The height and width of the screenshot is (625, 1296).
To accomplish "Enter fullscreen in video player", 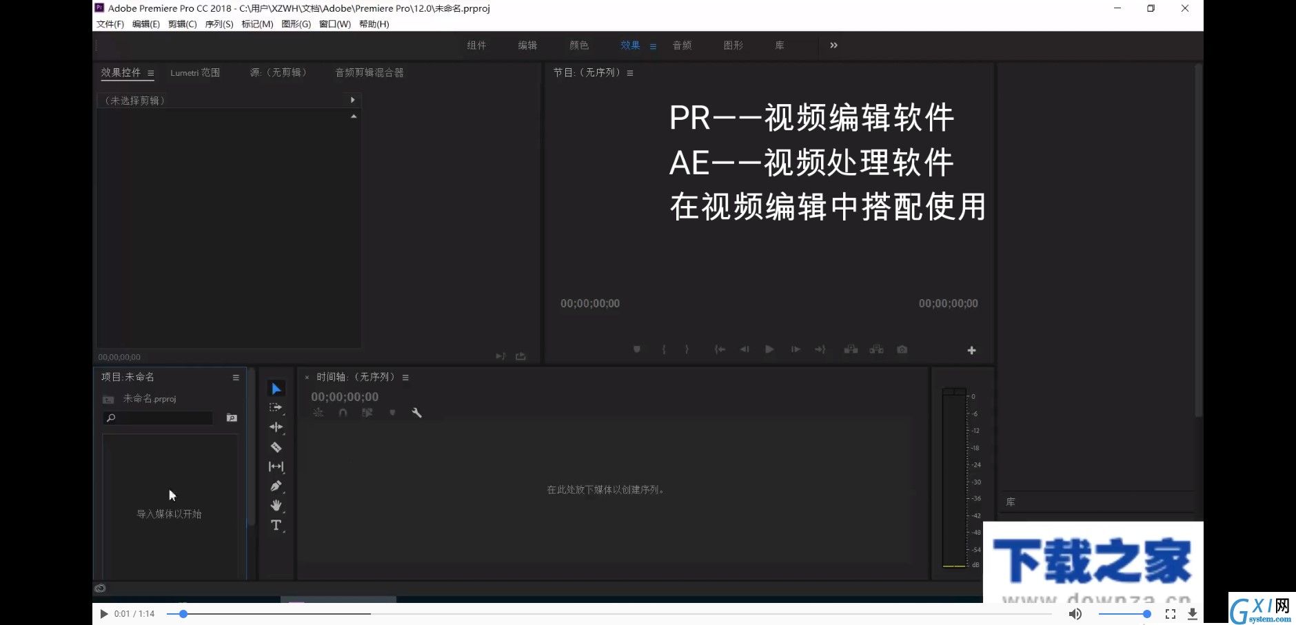I will tap(1170, 613).
